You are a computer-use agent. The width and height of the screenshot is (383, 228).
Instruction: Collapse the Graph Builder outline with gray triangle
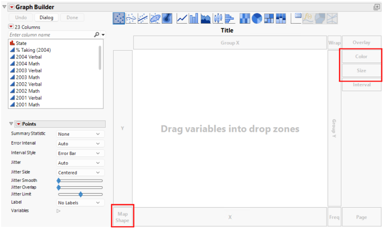[x=4, y=7]
